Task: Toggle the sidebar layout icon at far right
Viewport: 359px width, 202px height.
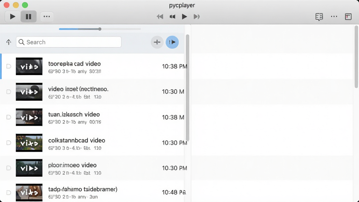Action: [348, 17]
